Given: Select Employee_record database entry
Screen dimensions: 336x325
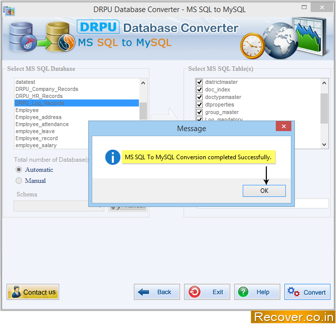Looking at the screenshot, I should [x=52, y=138].
